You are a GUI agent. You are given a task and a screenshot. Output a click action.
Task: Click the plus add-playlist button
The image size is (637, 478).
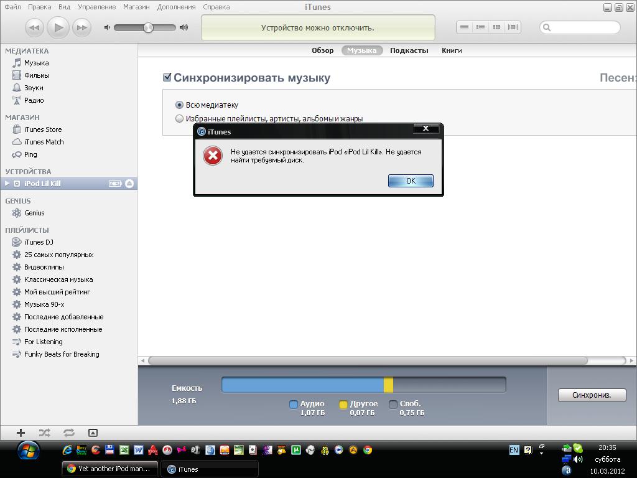[x=21, y=433]
